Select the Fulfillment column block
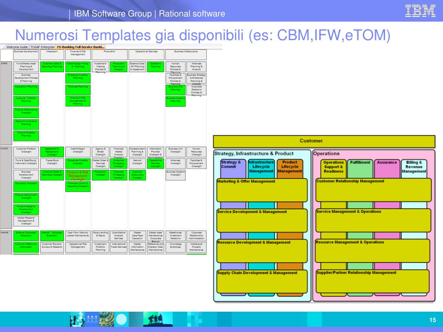 point(360,169)
